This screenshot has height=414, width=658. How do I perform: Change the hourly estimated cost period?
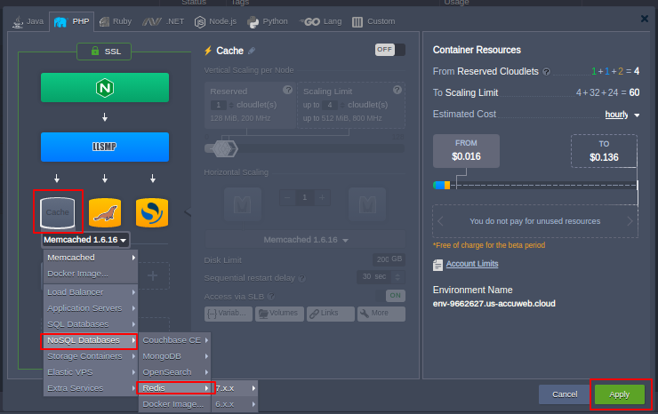click(x=621, y=114)
